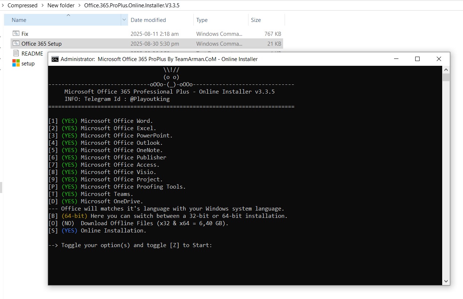Click the Microsoft Office OneNote line
This screenshot has height=299, width=463.
pos(105,150)
